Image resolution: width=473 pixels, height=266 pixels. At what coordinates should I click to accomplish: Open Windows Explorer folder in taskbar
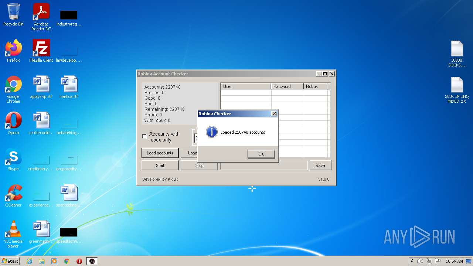(x=42, y=261)
